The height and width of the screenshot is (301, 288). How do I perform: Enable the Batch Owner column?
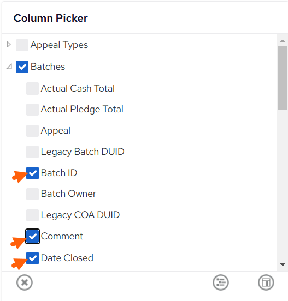pyautogui.click(x=32, y=194)
